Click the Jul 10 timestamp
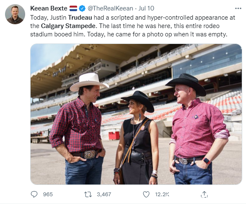Screen dimensions: 246x205 pos(146,8)
